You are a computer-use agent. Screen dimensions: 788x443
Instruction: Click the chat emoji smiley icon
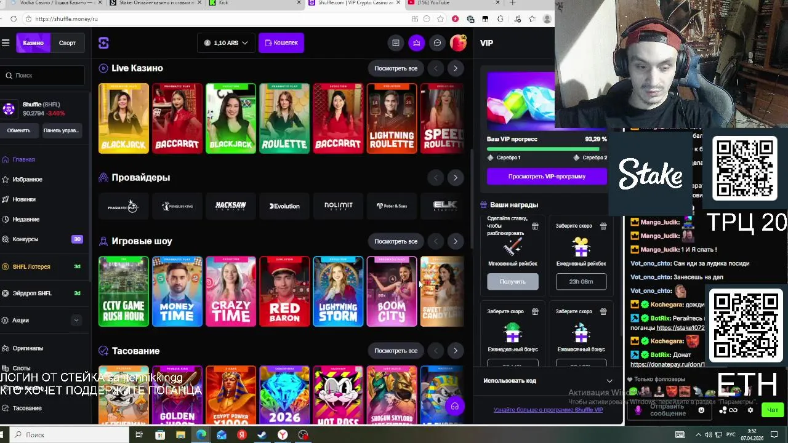pos(701,410)
